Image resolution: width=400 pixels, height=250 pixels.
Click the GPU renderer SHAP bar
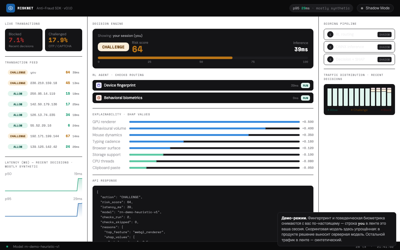click(x=214, y=122)
